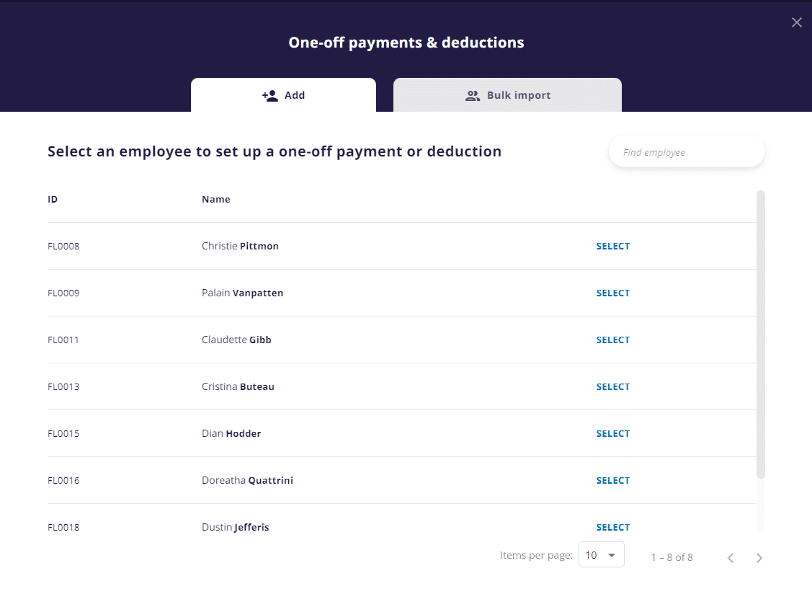
Task: Select employee Doreatha Quattrini
Action: 612,480
